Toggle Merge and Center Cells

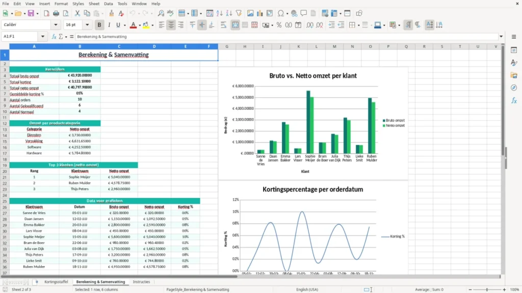(x=235, y=25)
